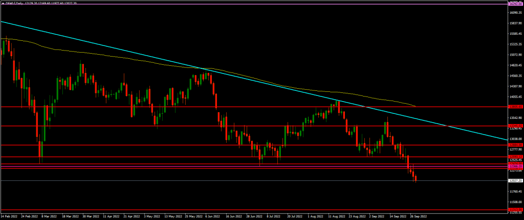Viewport: 524px width, 220px height.
Task: Click the small triangle beside the DE40 chart title
Action: tap(3, 2)
